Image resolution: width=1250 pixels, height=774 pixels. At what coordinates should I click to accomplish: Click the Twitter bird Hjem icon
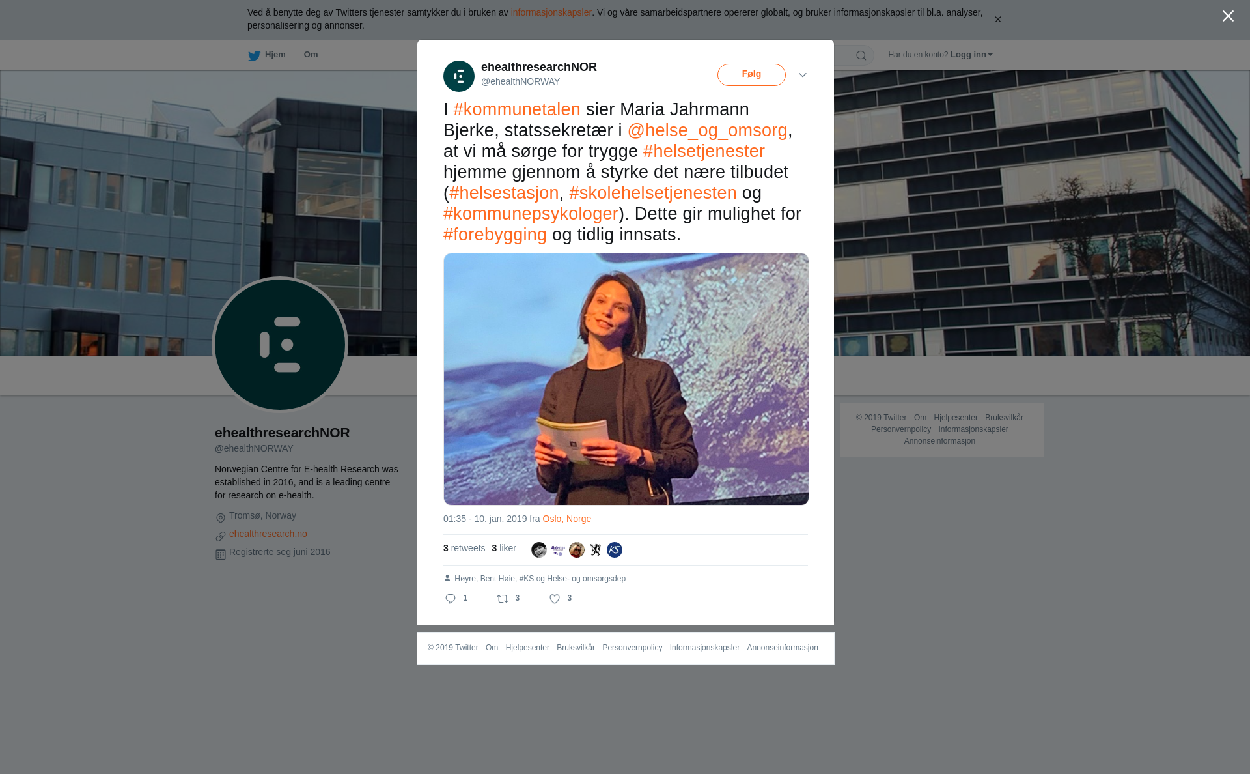coord(254,55)
